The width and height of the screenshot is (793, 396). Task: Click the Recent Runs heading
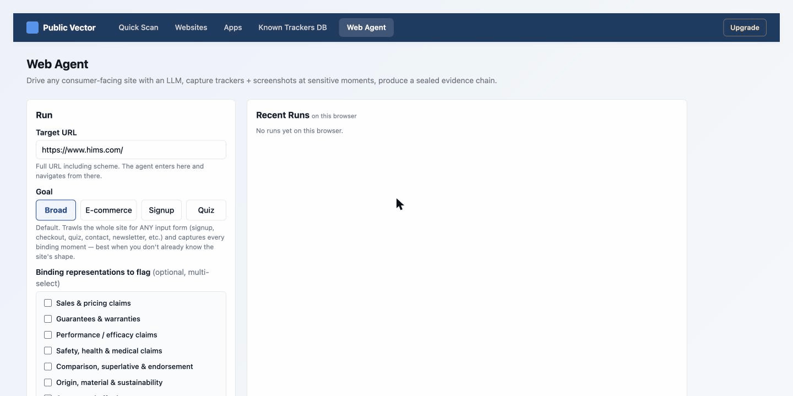[x=283, y=115]
